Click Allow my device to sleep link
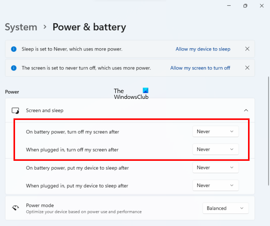This screenshot has height=226, width=270. tap(203, 49)
